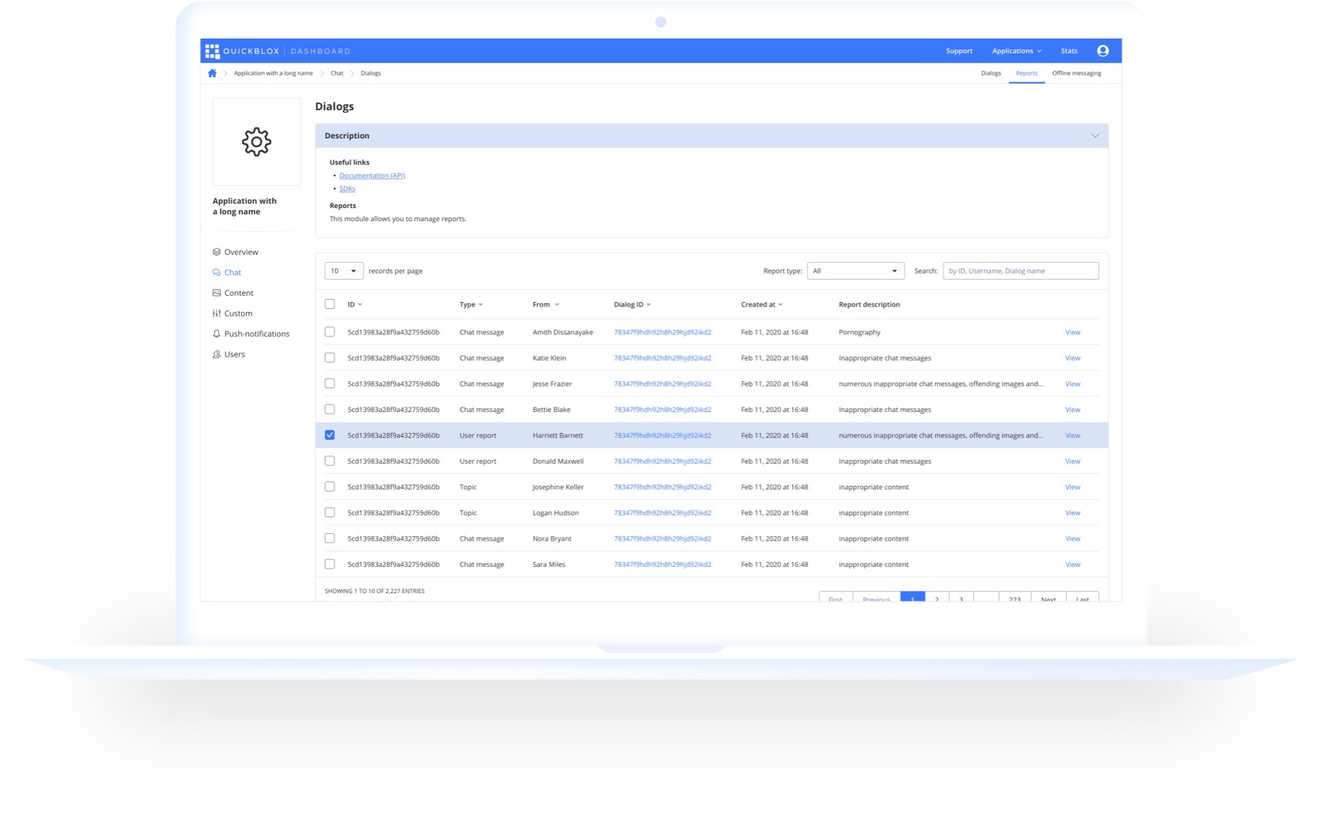Viewport: 1324px width, 815px height.
Task: Sort by the Created at column
Action: [761, 304]
